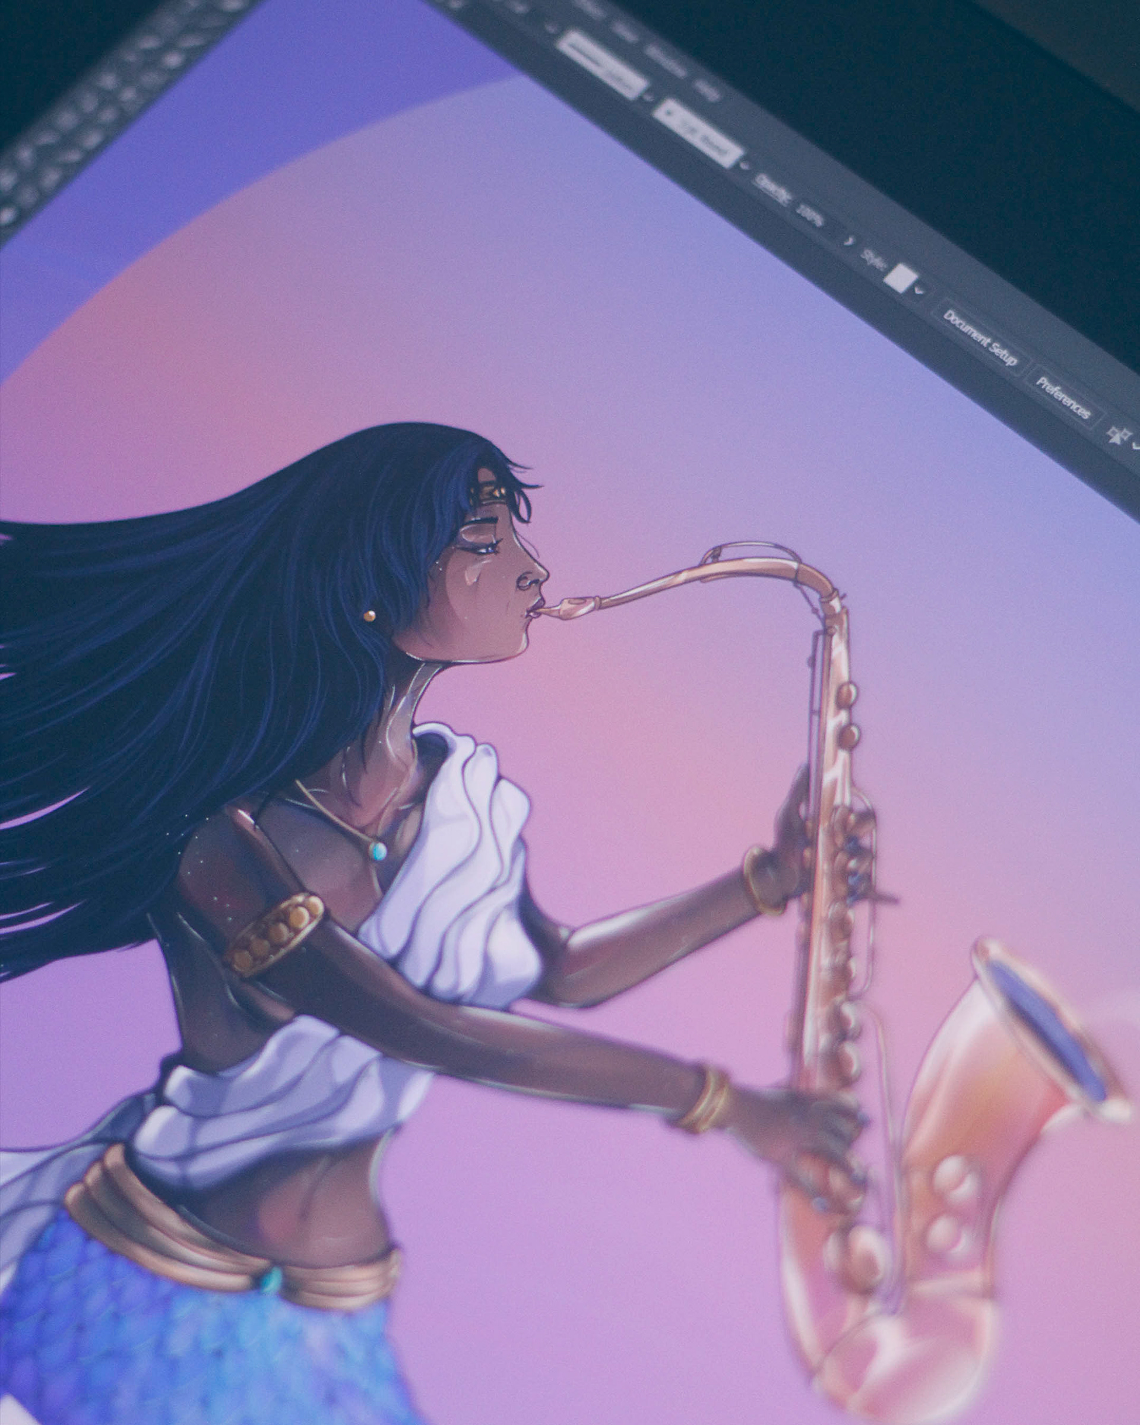This screenshot has height=1425, width=1140.
Task: Click the Document Setup button
Action: (980, 338)
